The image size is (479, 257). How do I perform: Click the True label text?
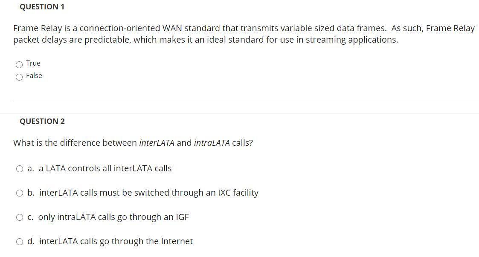tap(33, 63)
